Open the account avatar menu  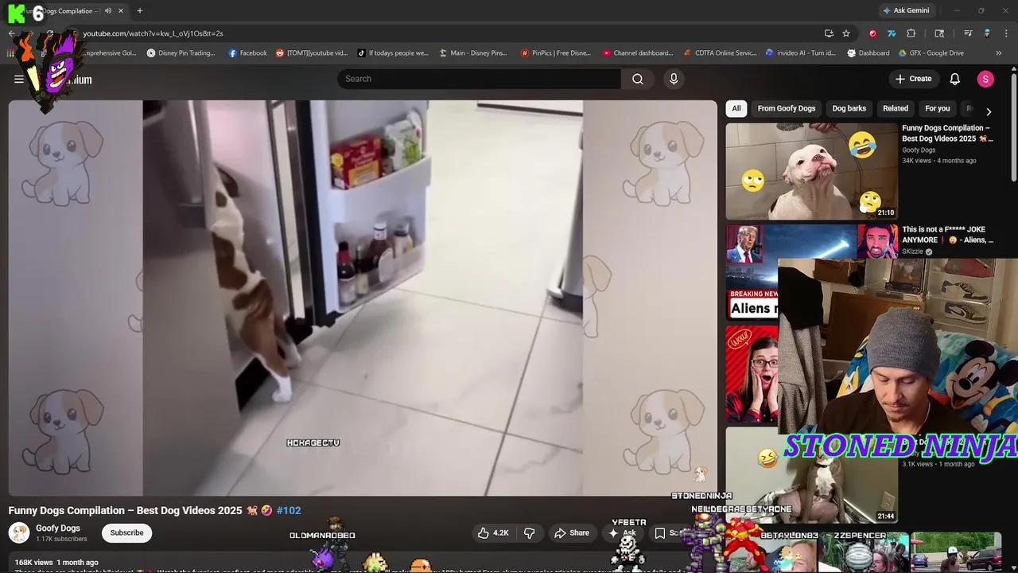pyautogui.click(x=985, y=79)
